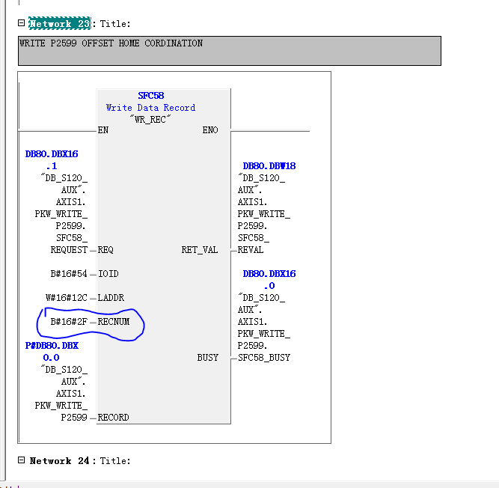Collapse the Network 24 expander
Viewport: 499px width, 488px height.
coord(22,460)
